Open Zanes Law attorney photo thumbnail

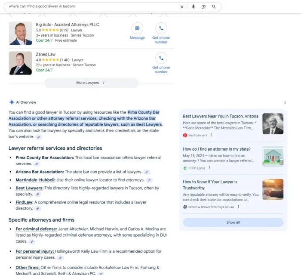[20, 63]
